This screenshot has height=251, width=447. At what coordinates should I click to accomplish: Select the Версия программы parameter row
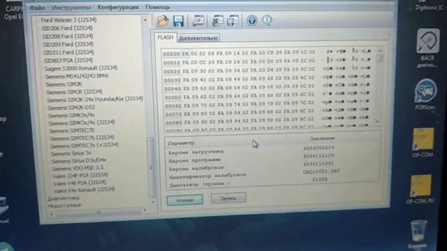[251, 158]
